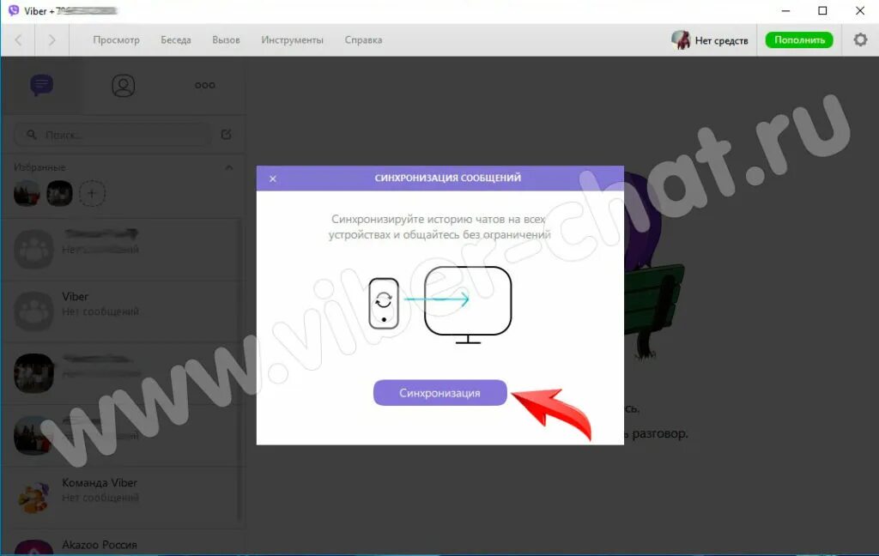Open the Команда Viber chat
Image resolution: width=879 pixels, height=556 pixels.
(122, 497)
